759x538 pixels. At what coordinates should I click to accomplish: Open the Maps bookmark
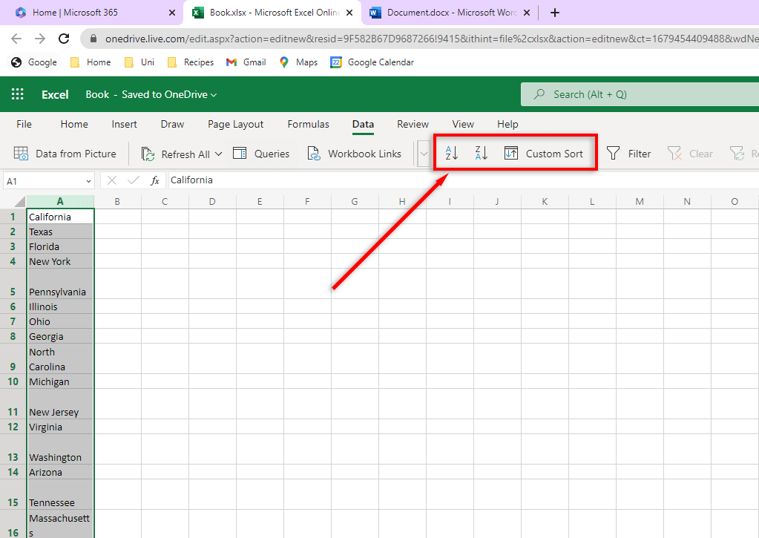tap(299, 62)
